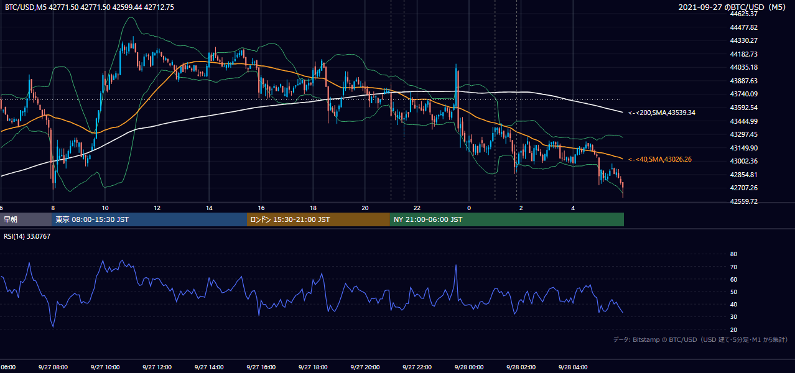Click RSI axis level 80

(734, 254)
